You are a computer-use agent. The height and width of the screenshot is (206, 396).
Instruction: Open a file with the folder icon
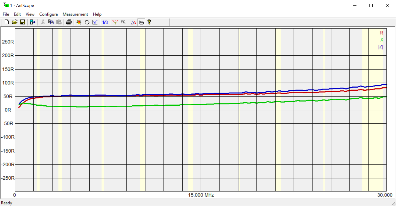15,22
